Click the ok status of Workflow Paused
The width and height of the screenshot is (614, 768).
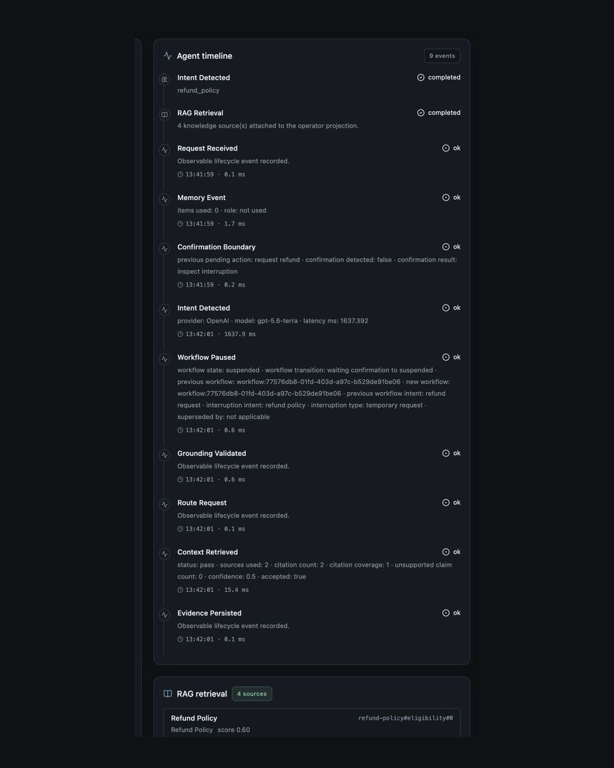(x=451, y=357)
